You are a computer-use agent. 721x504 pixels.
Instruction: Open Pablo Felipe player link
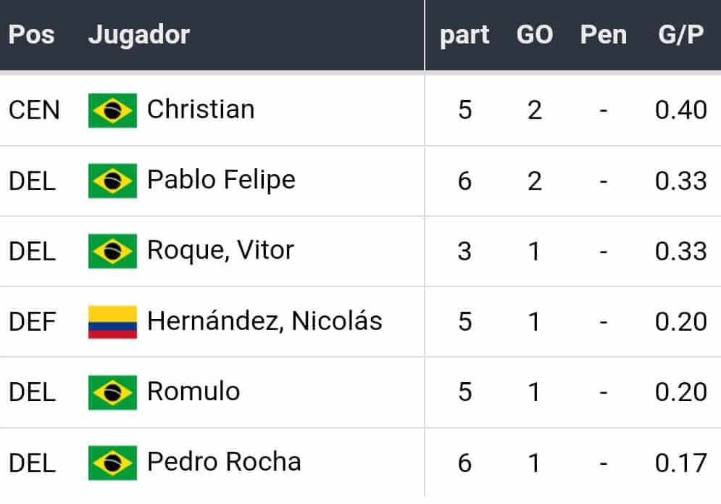[221, 180]
